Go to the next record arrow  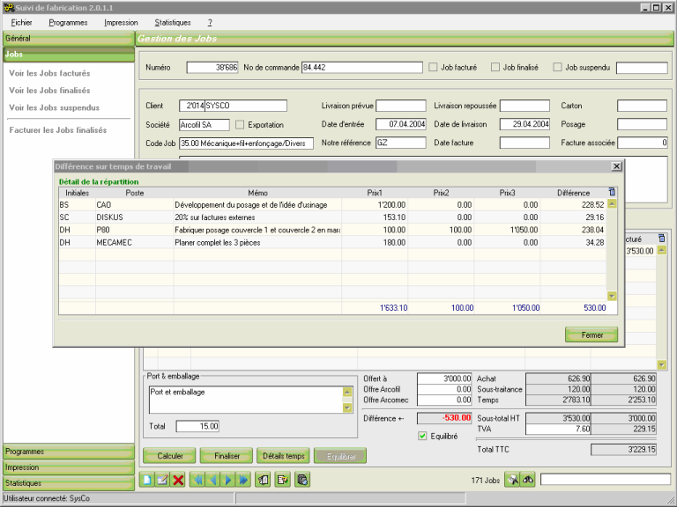point(227,480)
